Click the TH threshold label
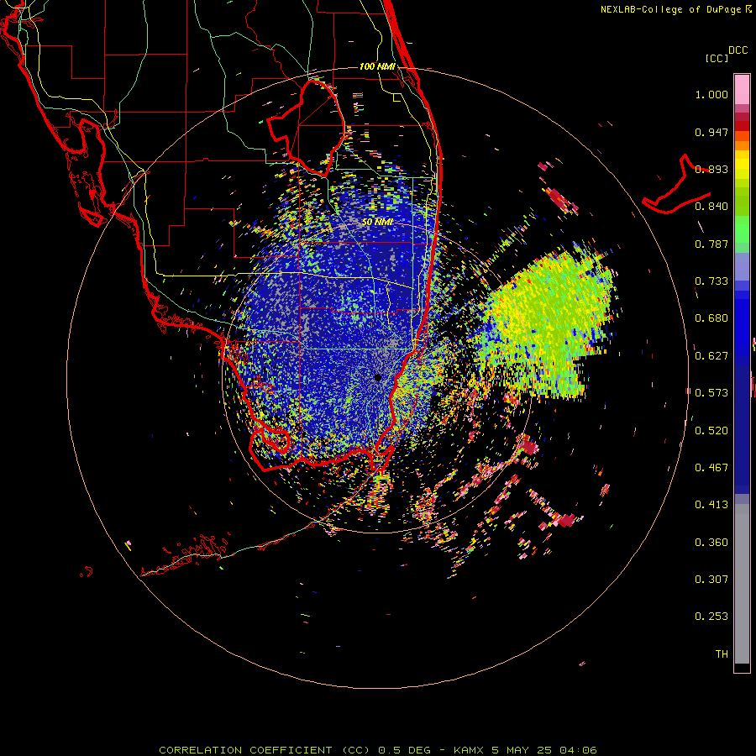756x756 pixels. 722,654
